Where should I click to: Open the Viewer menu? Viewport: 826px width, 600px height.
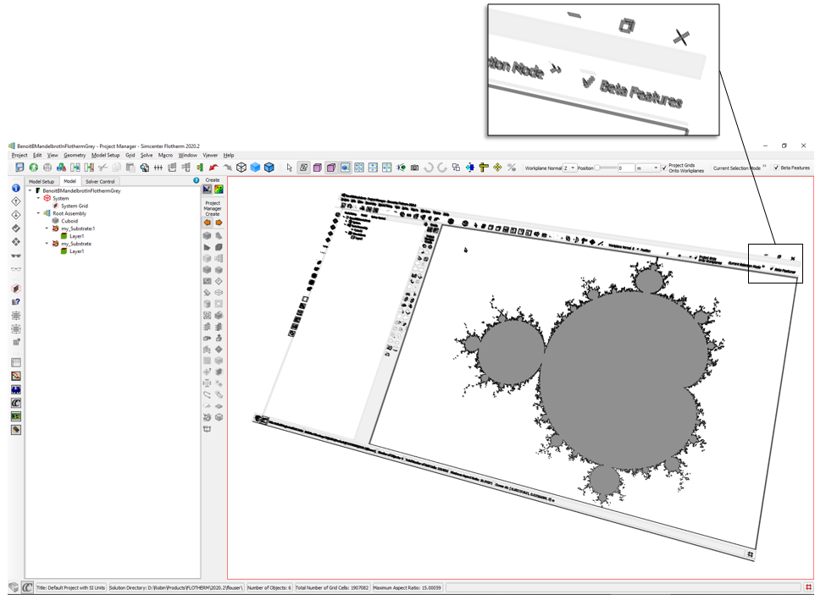(x=210, y=155)
